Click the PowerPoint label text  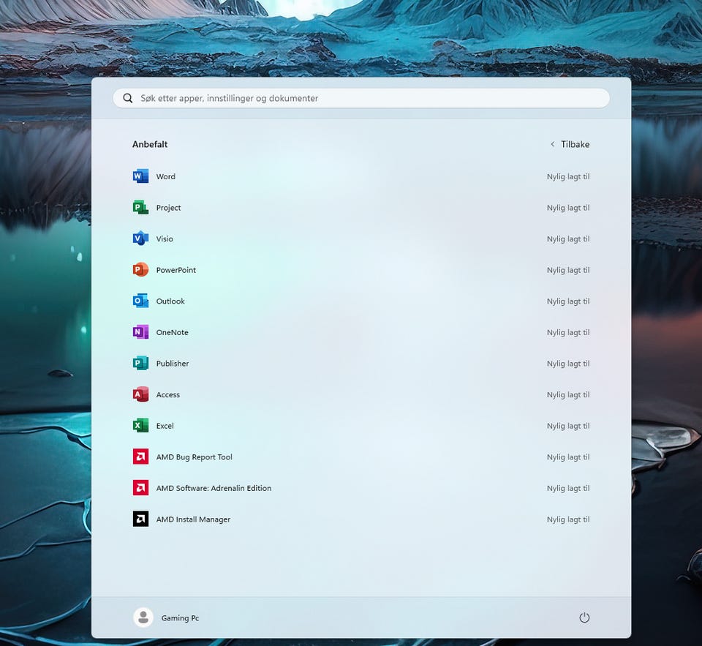coord(176,270)
